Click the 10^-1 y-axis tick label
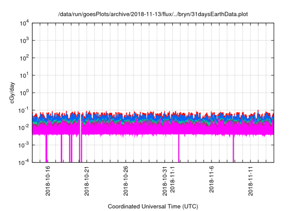The width and height of the screenshot is (302, 211). tap(23, 110)
